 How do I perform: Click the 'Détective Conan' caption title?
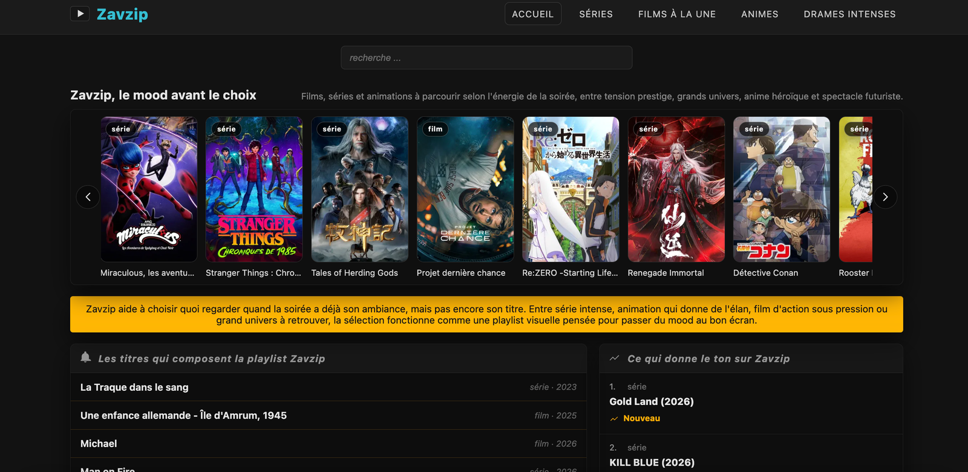(766, 273)
